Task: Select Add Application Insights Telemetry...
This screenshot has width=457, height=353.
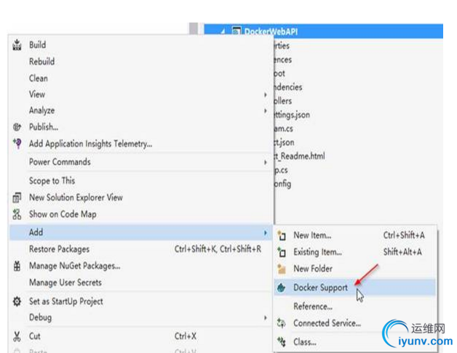Action: pos(141,144)
